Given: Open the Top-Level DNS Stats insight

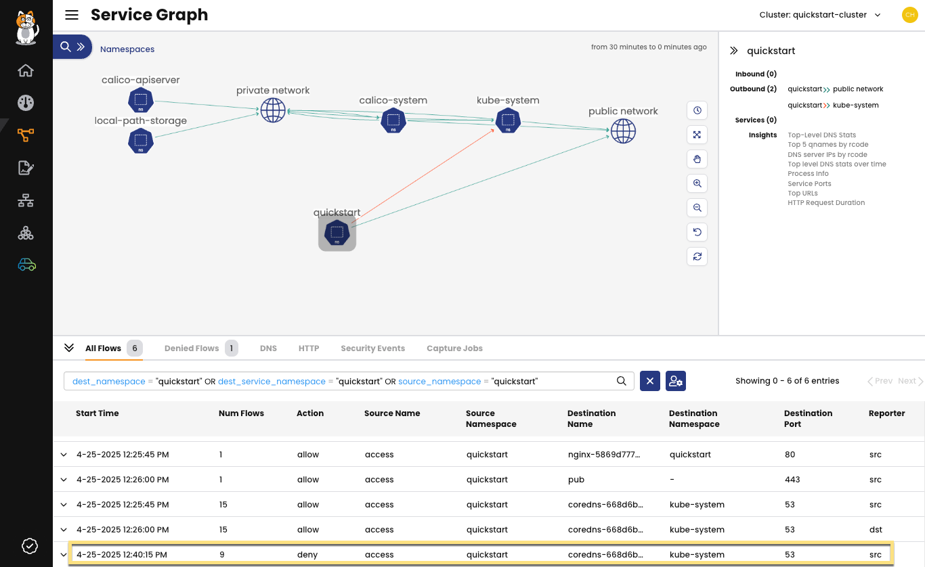Looking at the screenshot, I should click(822, 135).
